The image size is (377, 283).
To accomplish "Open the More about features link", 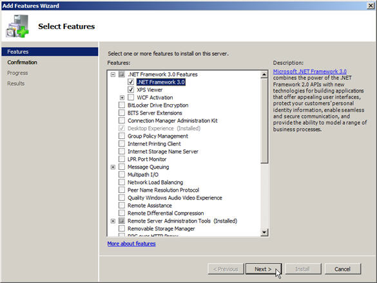I will point(131,244).
